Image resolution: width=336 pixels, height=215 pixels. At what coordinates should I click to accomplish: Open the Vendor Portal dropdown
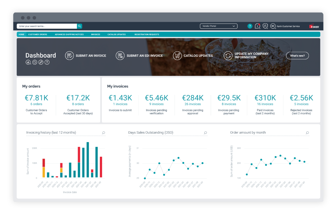(219, 26)
